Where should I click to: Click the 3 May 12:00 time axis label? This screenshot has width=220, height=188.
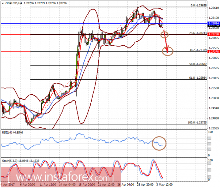pyautogui.click(x=164, y=184)
